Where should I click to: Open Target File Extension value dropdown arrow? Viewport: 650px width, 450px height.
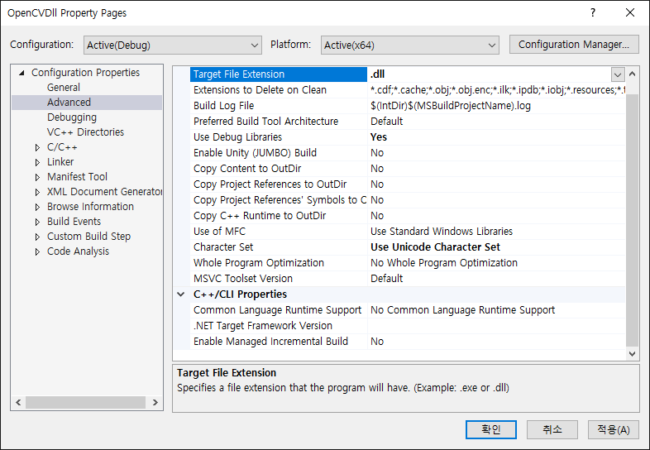(617, 74)
